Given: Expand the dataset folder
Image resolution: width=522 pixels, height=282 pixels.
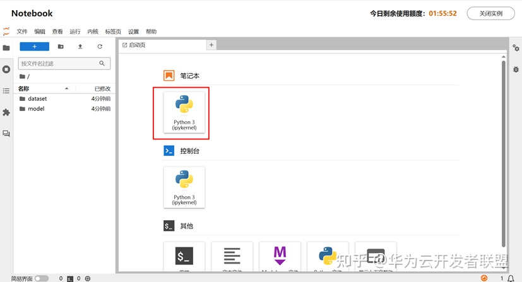Looking at the screenshot, I should 37,99.
